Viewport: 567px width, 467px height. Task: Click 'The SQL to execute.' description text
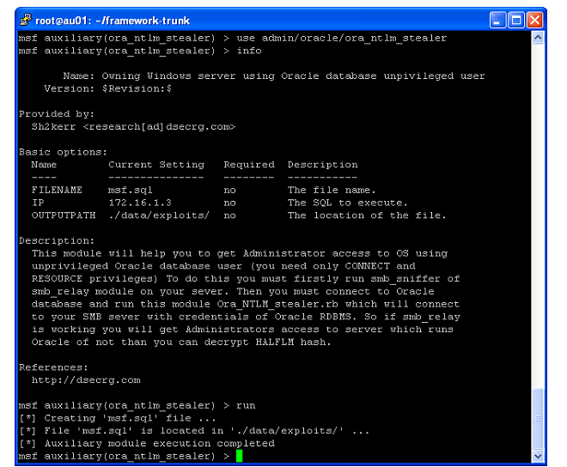(x=348, y=203)
